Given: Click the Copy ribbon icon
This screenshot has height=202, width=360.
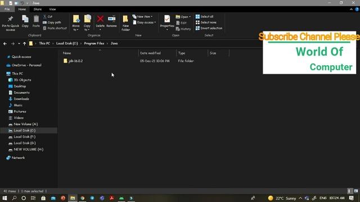Looking at the screenshot, I should click(25, 21).
